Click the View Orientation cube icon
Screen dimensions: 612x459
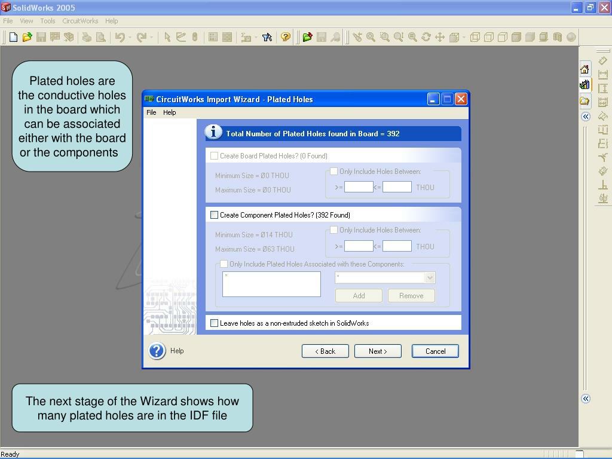(x=454, y=37)
